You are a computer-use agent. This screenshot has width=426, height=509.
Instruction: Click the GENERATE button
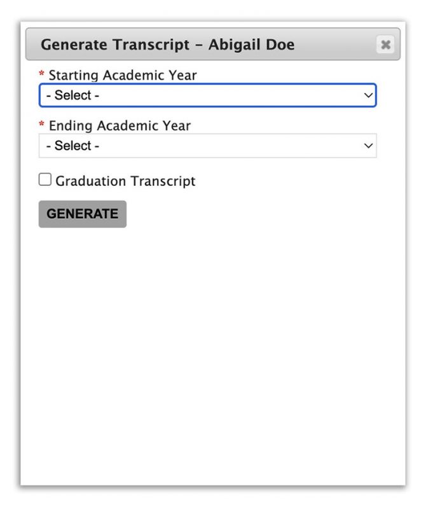tap(83, 214)
